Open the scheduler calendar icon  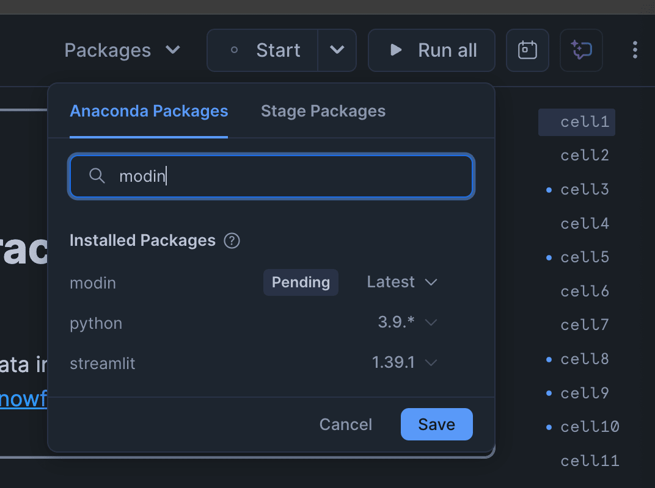click(527, 51)
